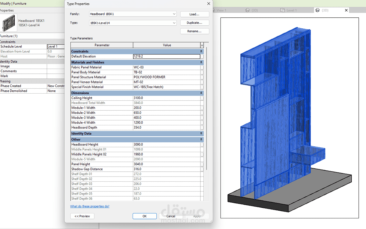This screenshot has height=229, width=366.
Task: Click the Comments row in Properties palette
Action: 32,71
